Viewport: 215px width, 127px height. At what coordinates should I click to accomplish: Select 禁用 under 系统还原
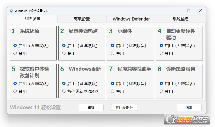(20, 53)
